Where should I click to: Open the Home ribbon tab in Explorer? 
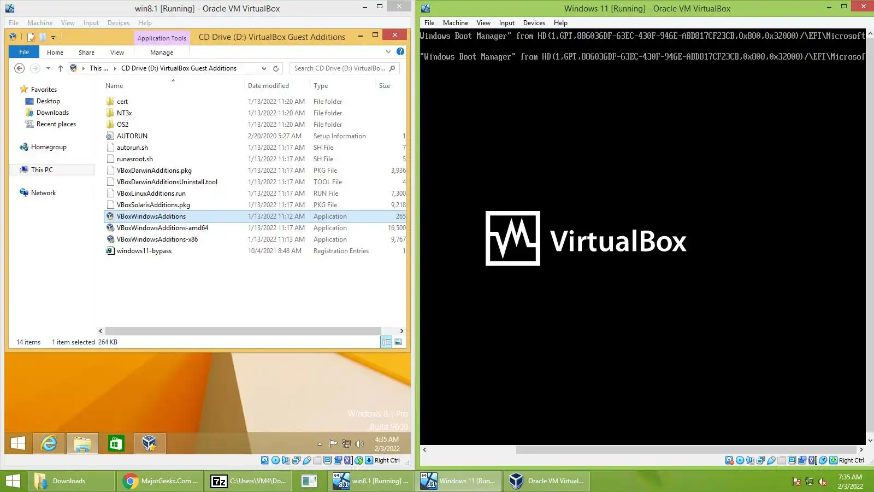click(55, 52)
